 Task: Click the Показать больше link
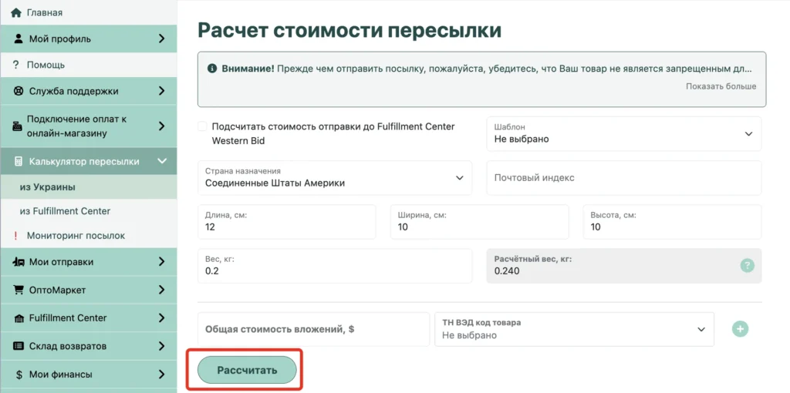721,86
